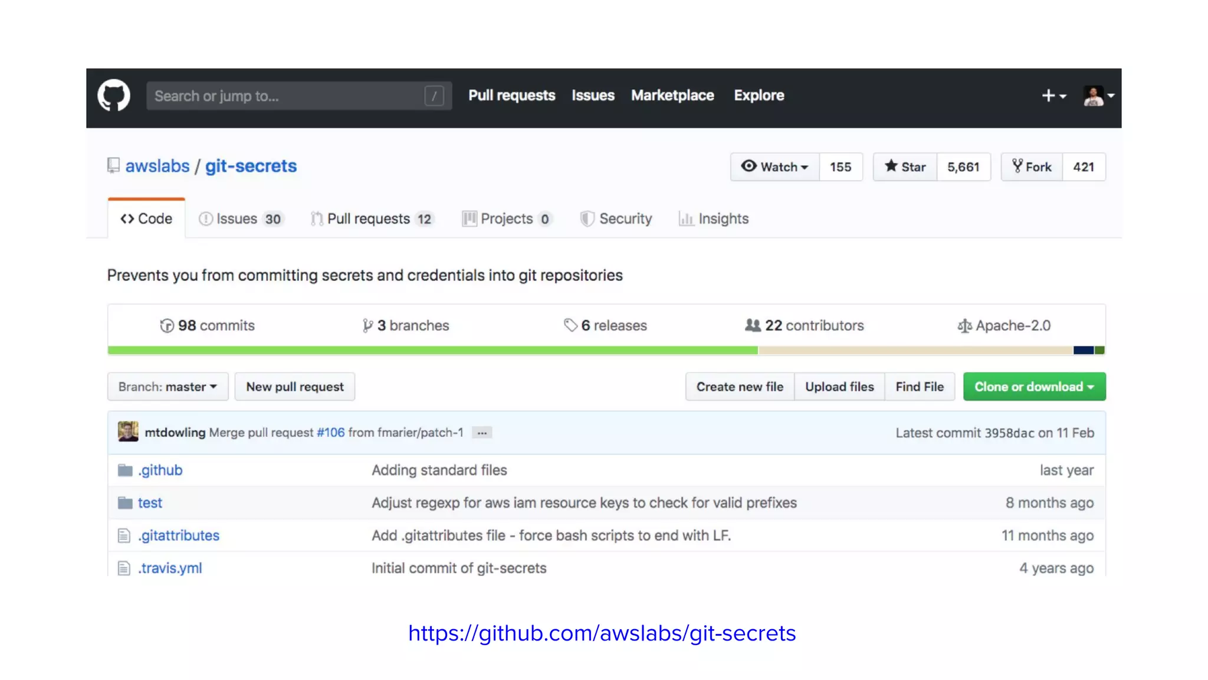The width and height of the screenshot is (1208, 680).
Task: Expand the commit message ellipsis
Action: pyautogui.click(x=482, y=433)
